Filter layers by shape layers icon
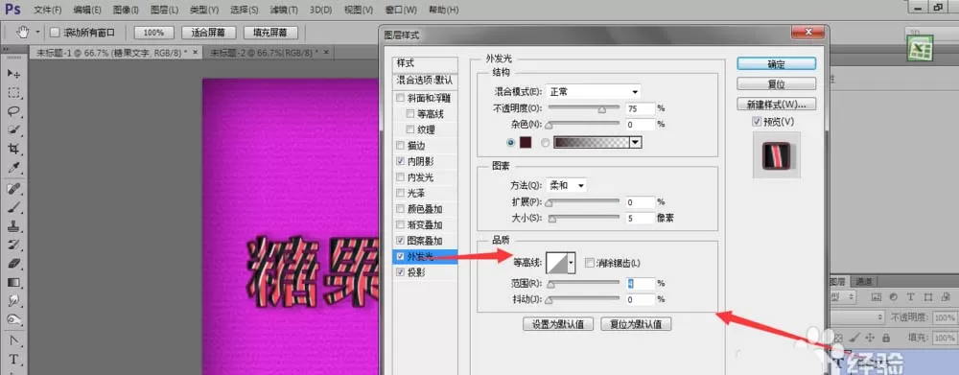Screen dimensions: 959x375 click(x=927, y=296)
